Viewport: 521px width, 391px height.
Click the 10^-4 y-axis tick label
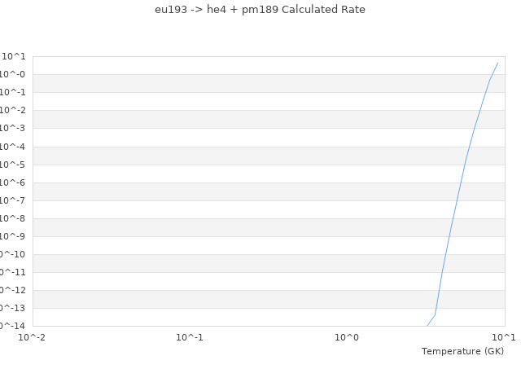click(x=13, y=147)
